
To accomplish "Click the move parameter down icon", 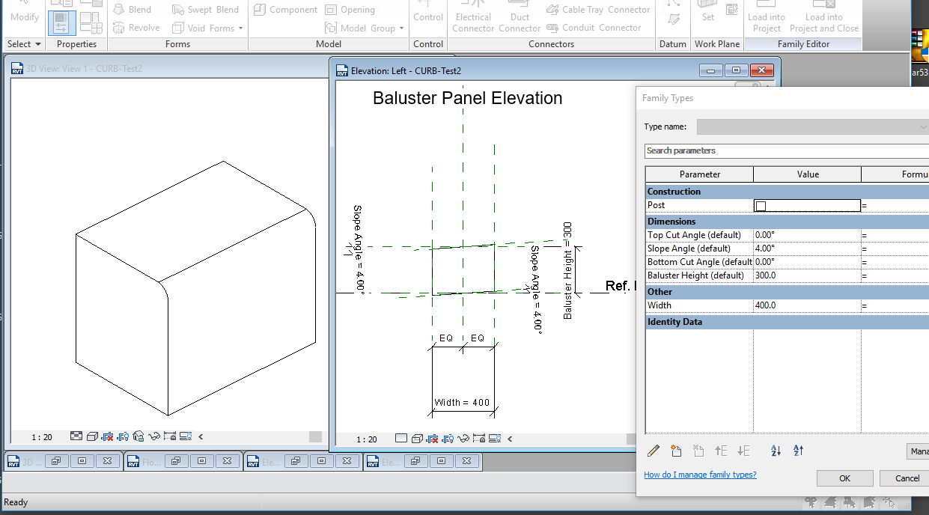I will [x=743, y=451].
